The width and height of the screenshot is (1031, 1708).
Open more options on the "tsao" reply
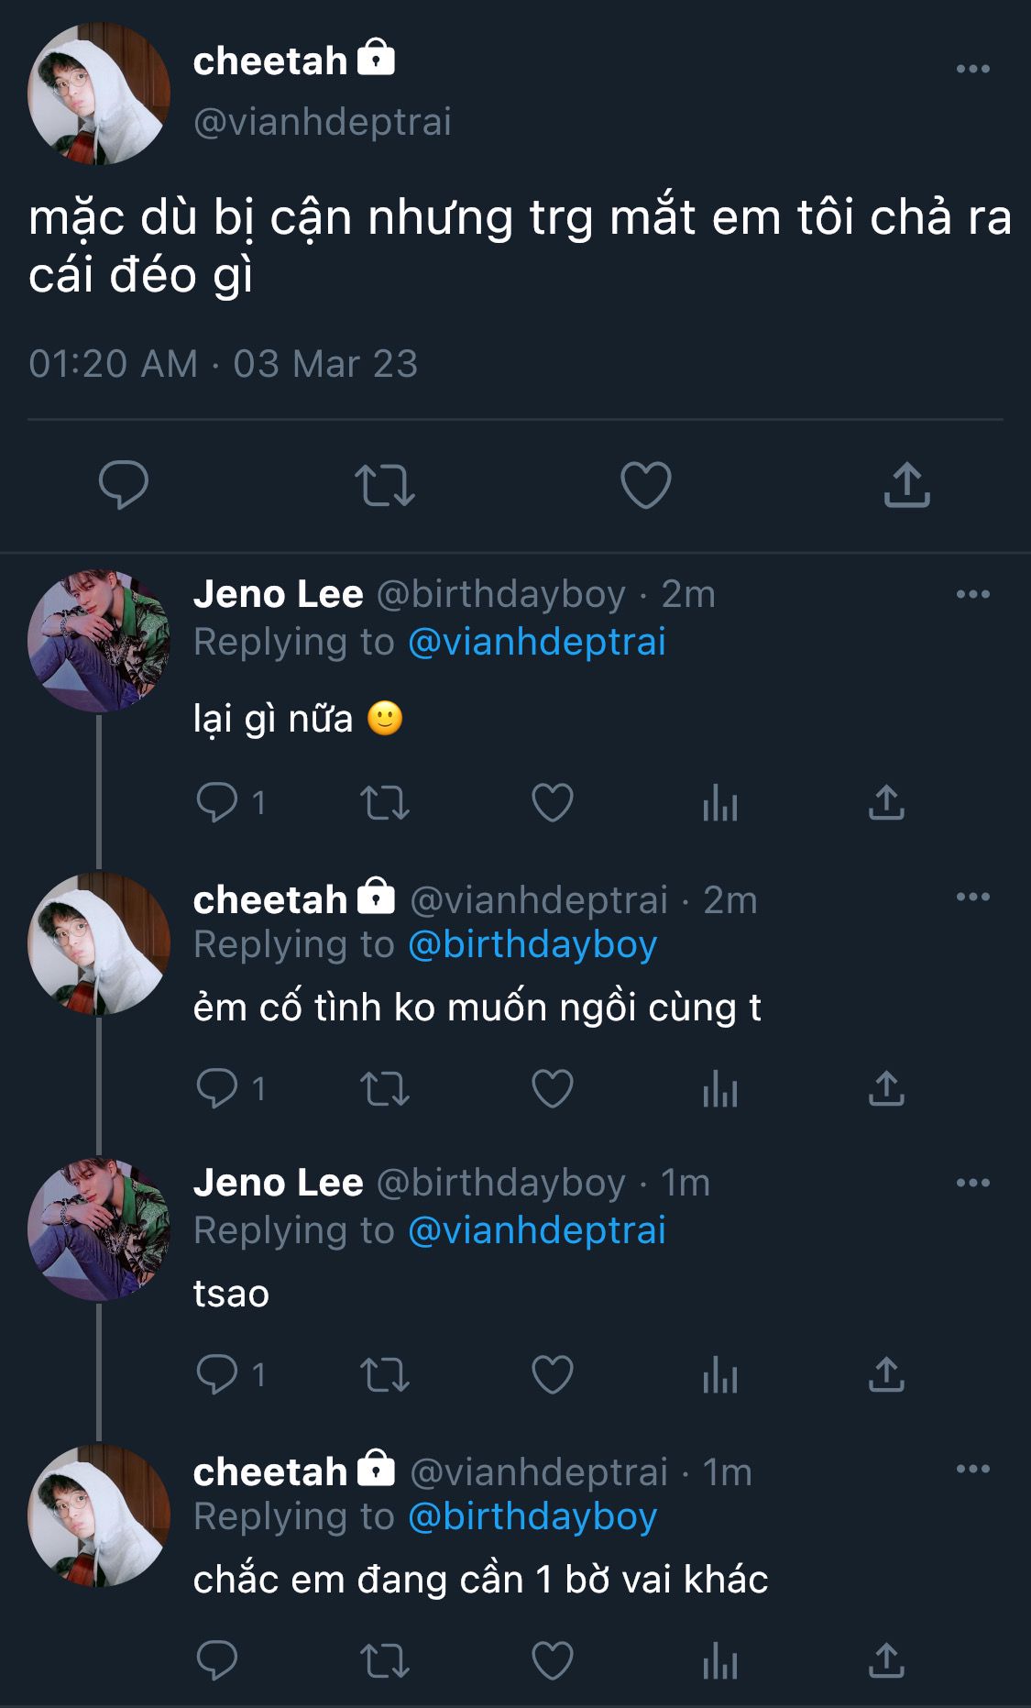coord(972,1183)
